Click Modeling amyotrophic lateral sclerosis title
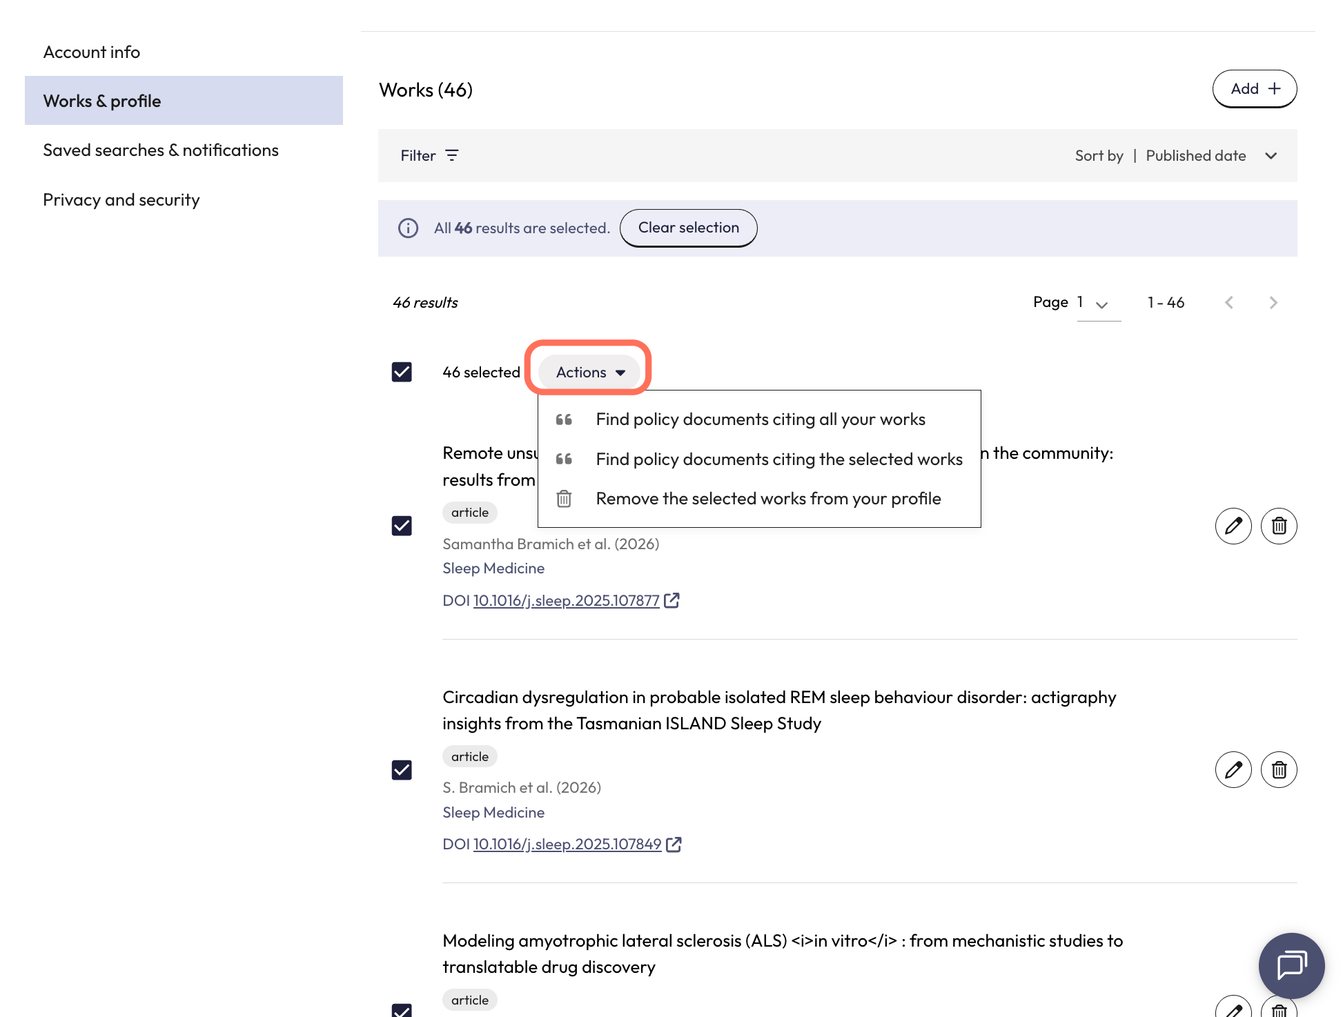1343x1017 pixels. (x=783, y=954)
